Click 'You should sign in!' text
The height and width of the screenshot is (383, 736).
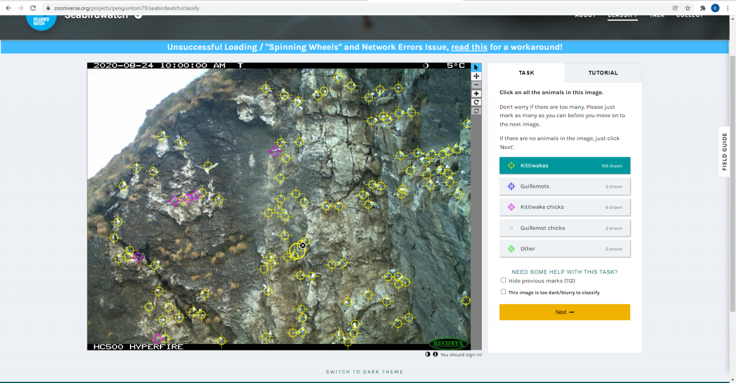pyautogui.click(x=461, y=355)
